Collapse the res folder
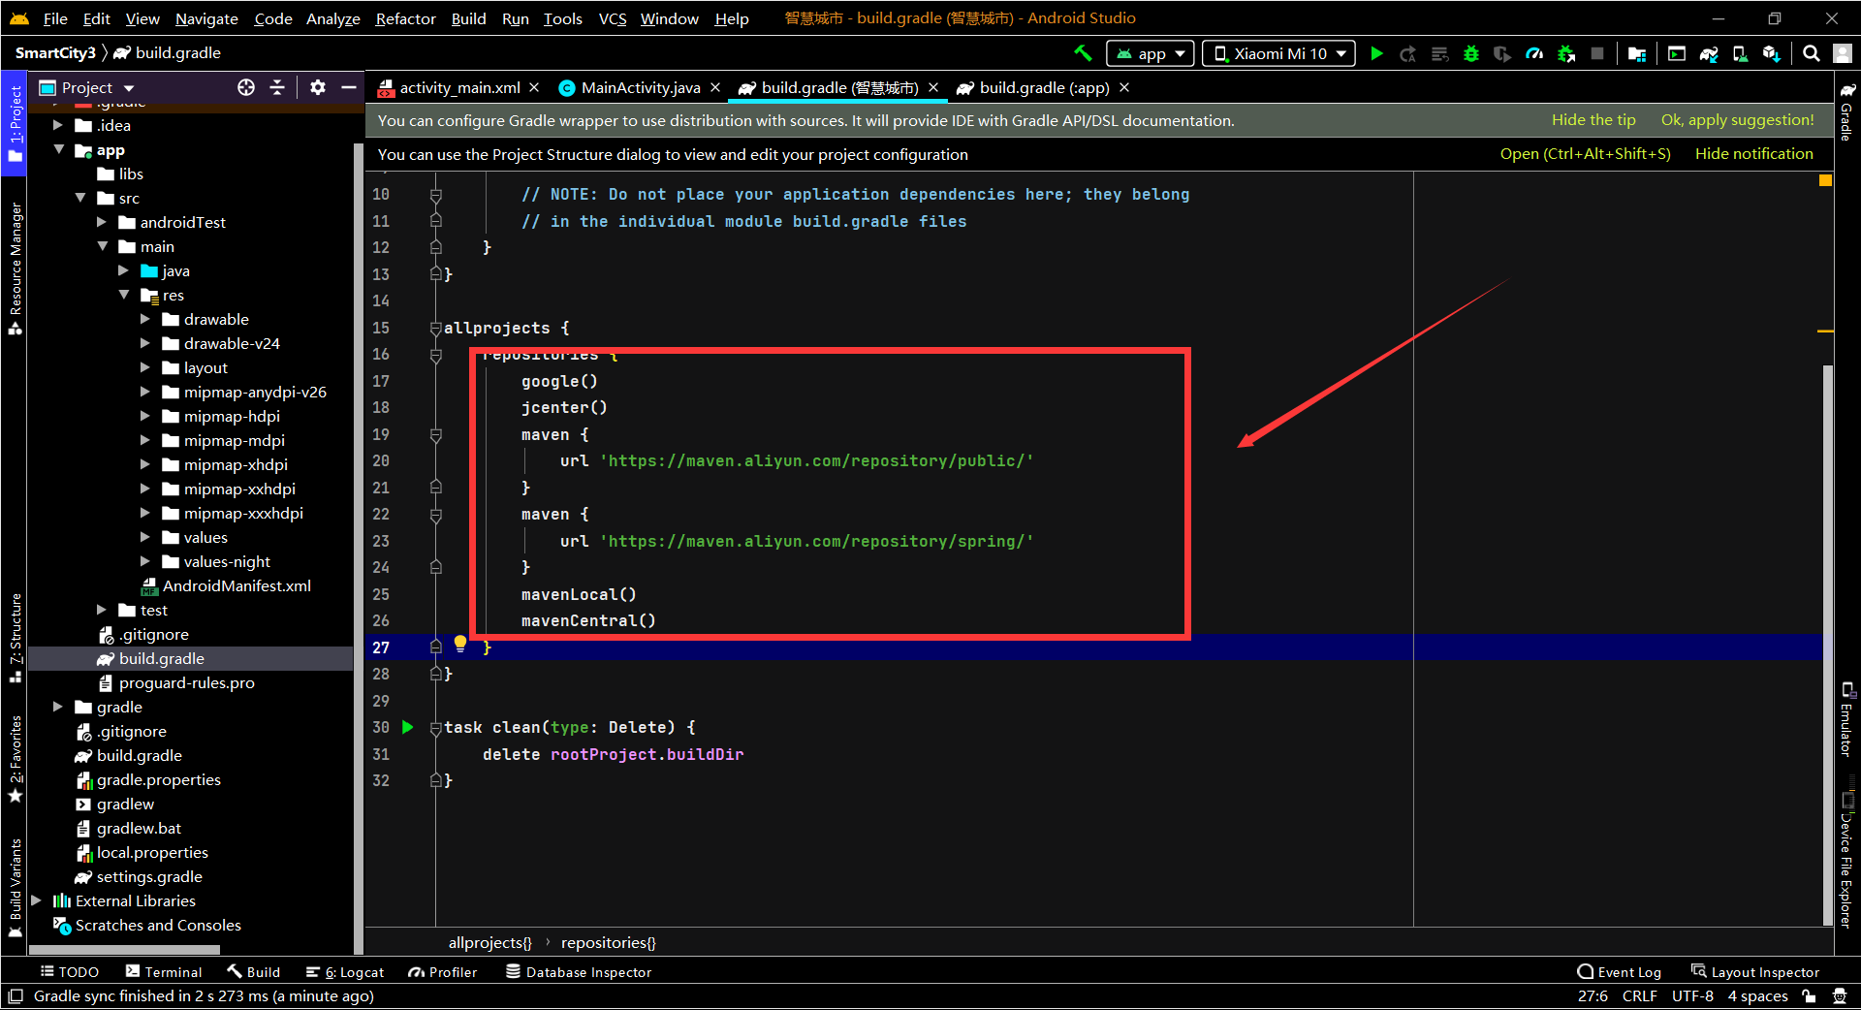 click(123, 295)
